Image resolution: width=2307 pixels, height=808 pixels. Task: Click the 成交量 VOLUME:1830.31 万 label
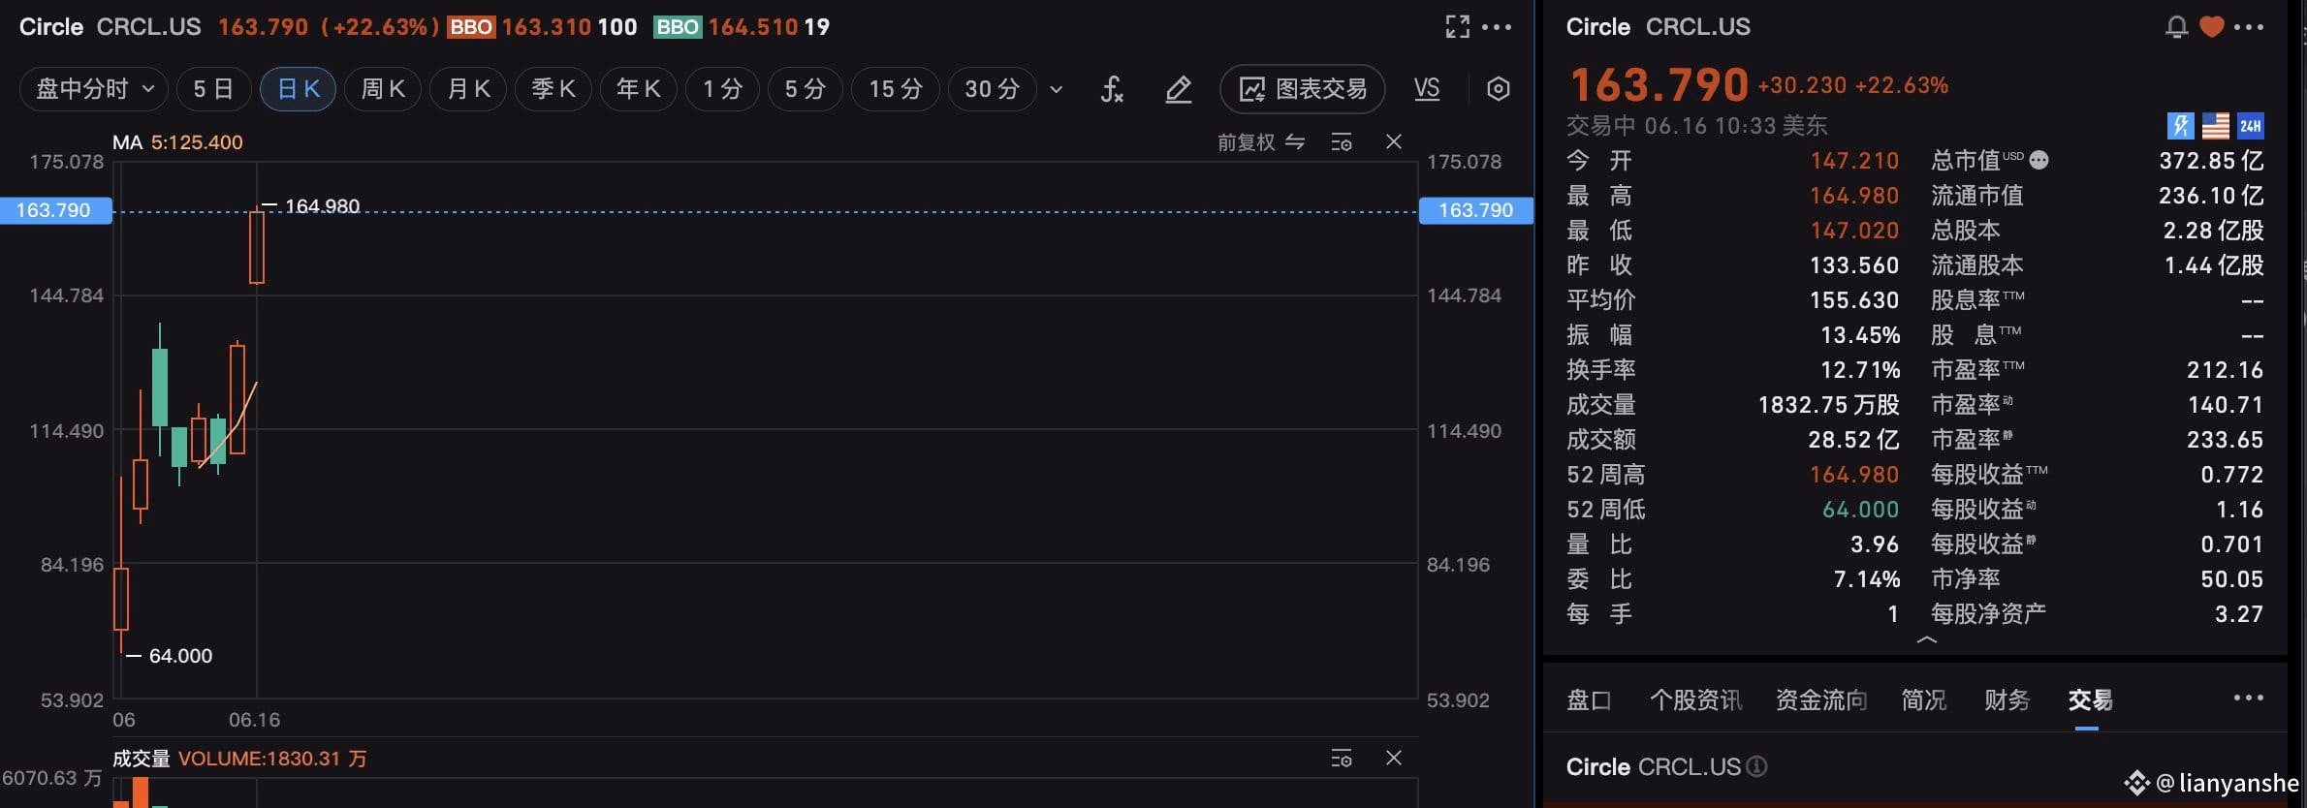click(x=239, y=759)
